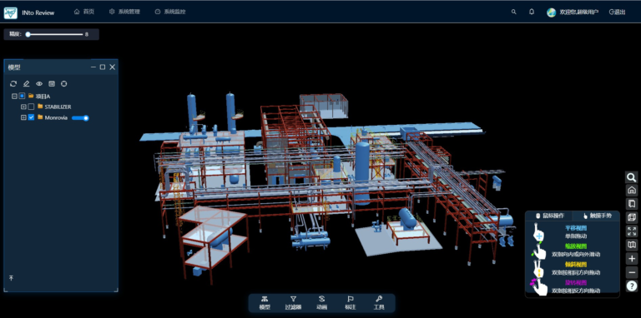This screenshot has height=318, width=641.
Task: Switch to 触摸手势 tab
Action: [x=597, y=216]
